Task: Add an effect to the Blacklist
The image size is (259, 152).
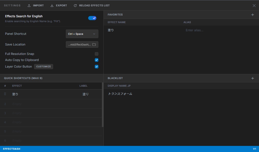Action: pyautogui.click(x=253, y=78)
